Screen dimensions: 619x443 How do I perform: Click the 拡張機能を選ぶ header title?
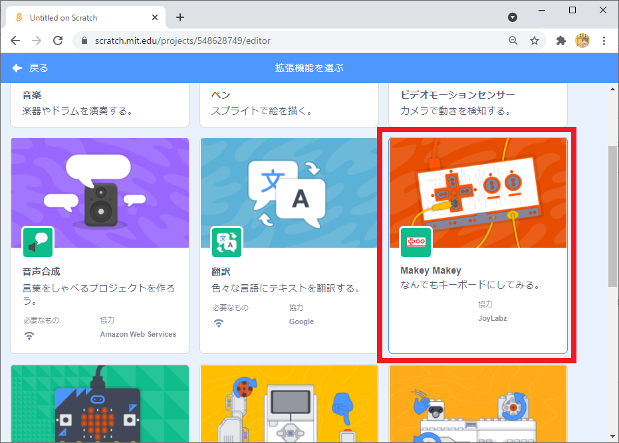point(310,68)
